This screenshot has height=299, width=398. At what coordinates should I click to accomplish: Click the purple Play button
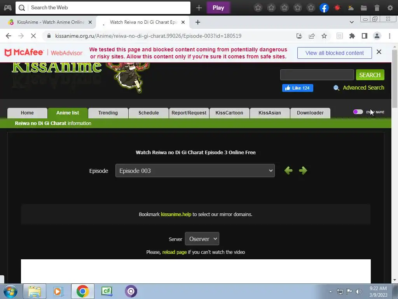coord(218,8)
